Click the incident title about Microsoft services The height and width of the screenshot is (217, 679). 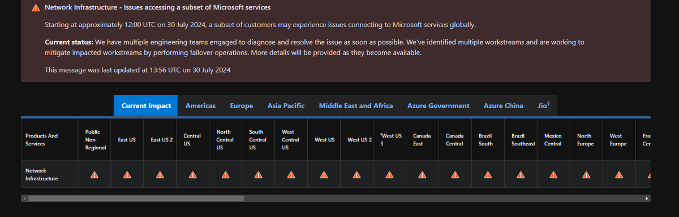point(157,8)
